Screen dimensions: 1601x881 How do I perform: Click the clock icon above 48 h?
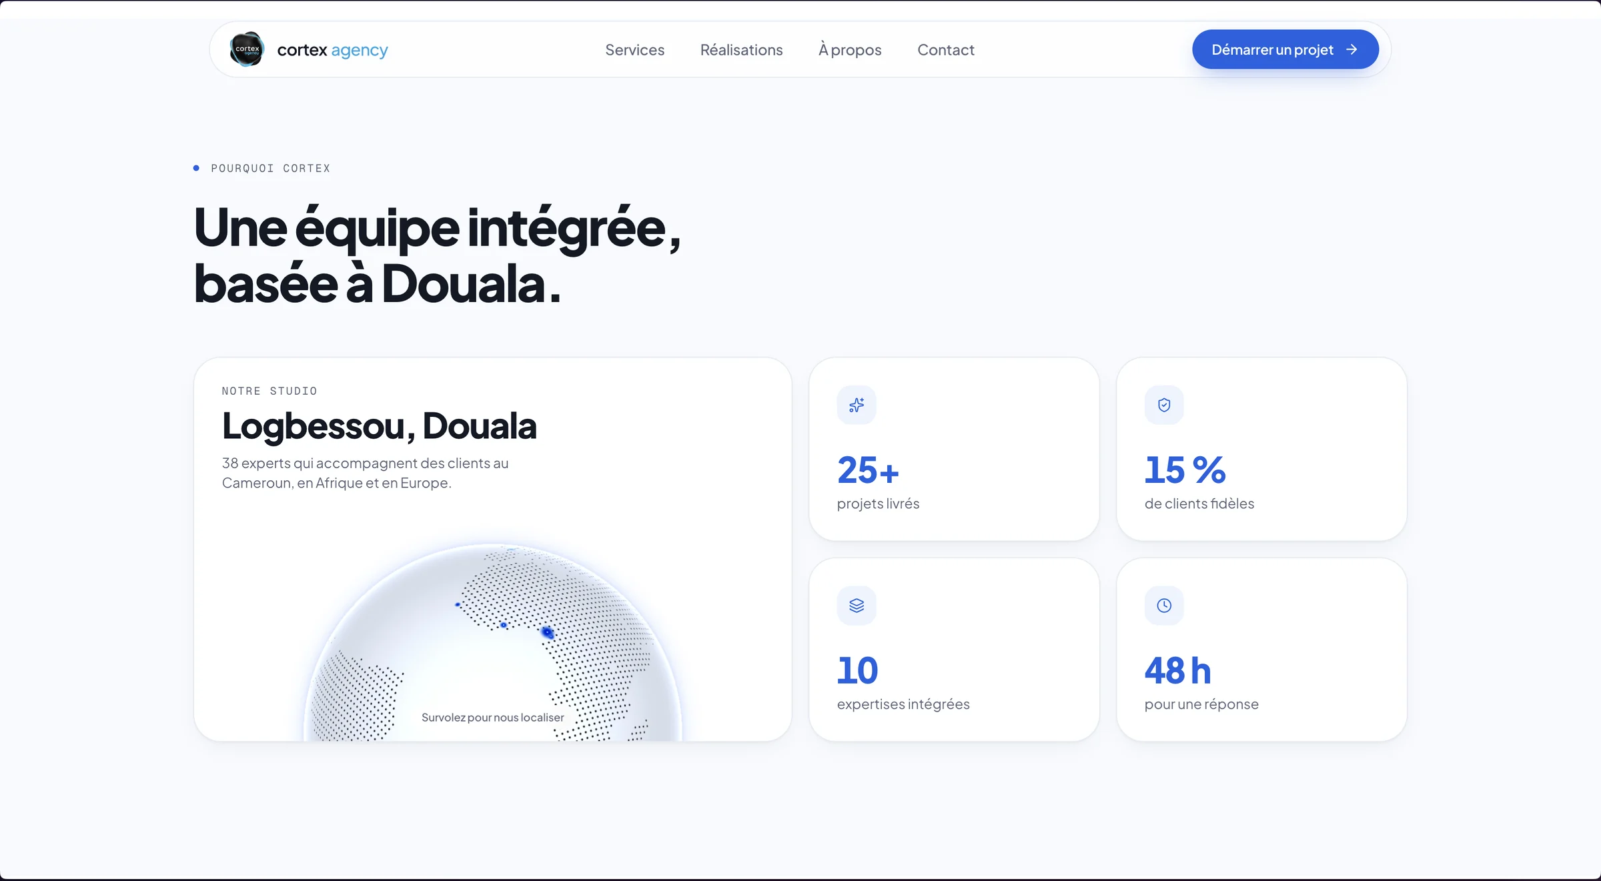1164,606
